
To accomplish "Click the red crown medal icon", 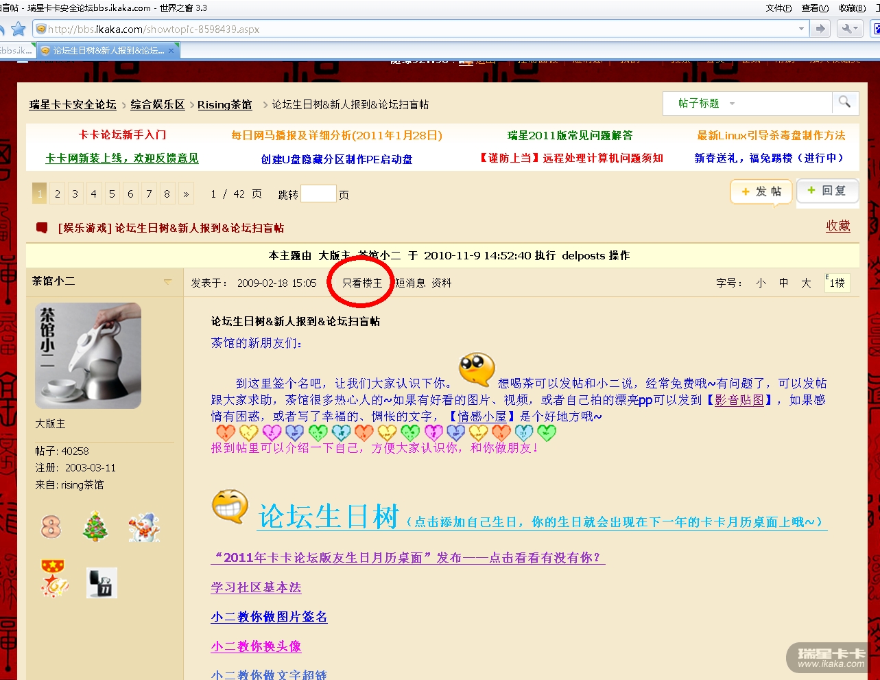I will pyautogui.click(x=54, y=578).
